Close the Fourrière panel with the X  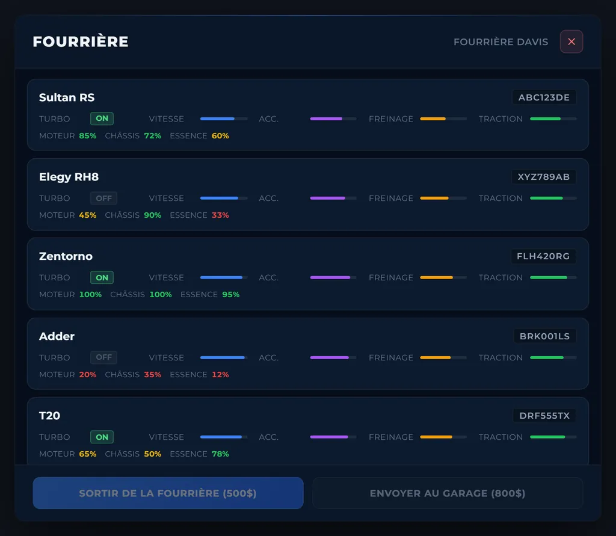(x=571, y=42)
